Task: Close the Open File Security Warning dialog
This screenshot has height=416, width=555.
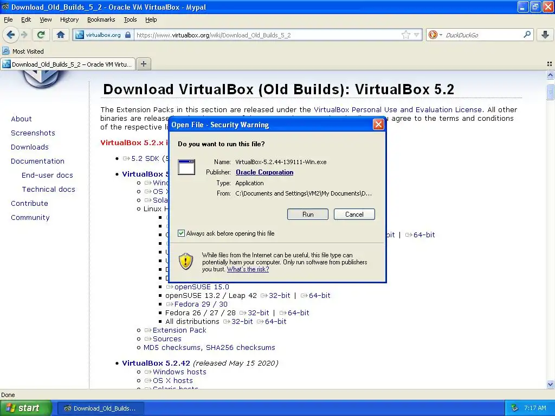Action: pyautogui.click(x=378, y=125)
